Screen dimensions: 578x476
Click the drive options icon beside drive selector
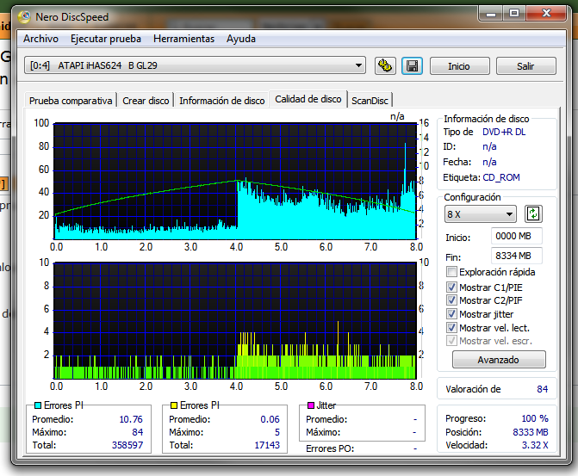point(385,66)
